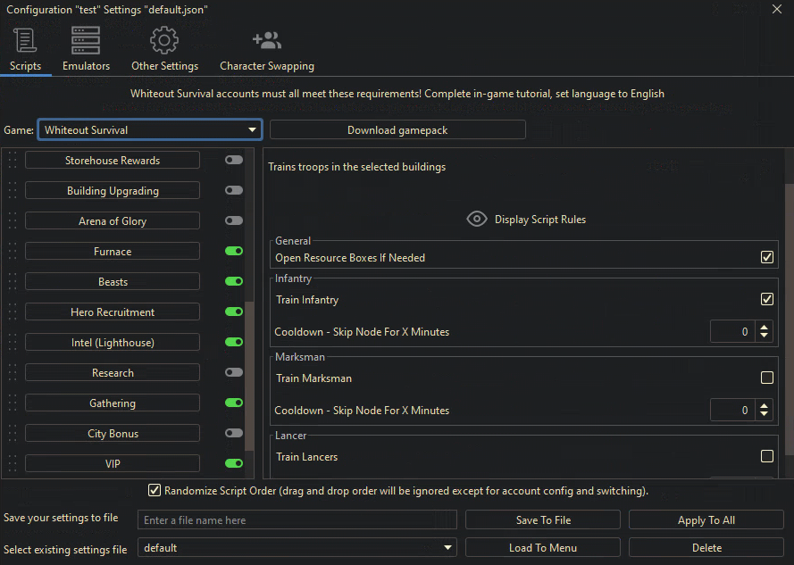The height and width of the screenshot is (565, 794).
Task: Click the Save To File button
Action: [543, 520]
